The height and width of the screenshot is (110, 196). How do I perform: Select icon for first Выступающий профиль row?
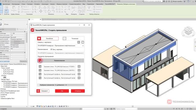[40, 74]
